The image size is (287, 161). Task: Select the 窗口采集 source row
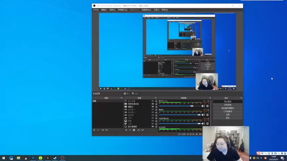141,101
